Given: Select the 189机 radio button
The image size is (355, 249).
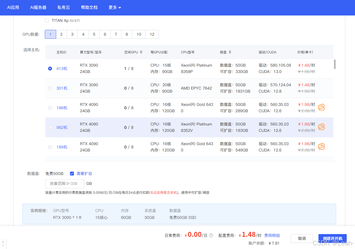Looking at the screenshot, I should pyautogui.click(x=50, y=147).
